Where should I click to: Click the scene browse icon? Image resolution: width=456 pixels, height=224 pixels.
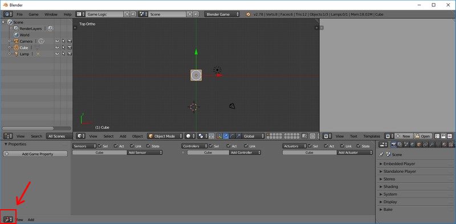click(x=143, y=14)
